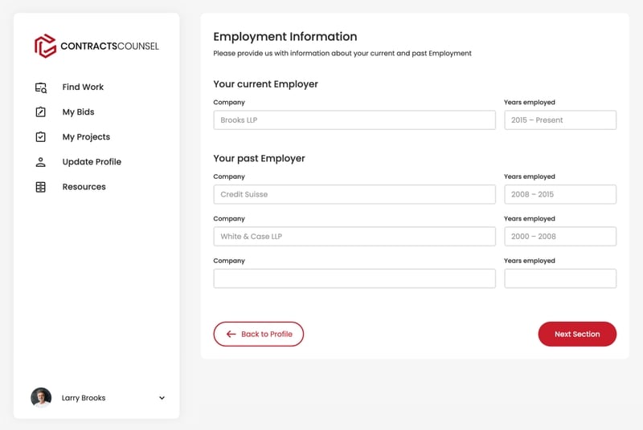Viewport: 643px width, 430px height.
Task: Select Update Profile menu item
Action: [92, 162]
